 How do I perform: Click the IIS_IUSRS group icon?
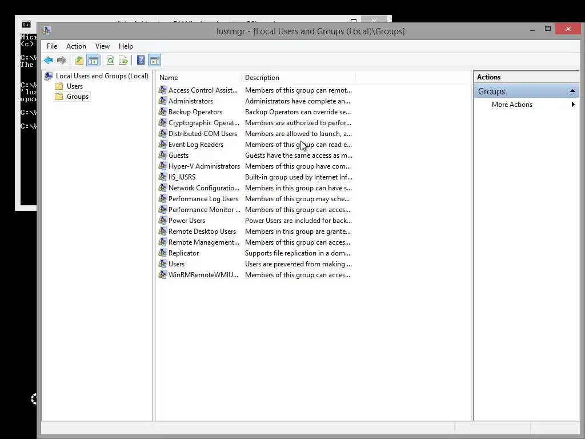click(x=163, y=177)
